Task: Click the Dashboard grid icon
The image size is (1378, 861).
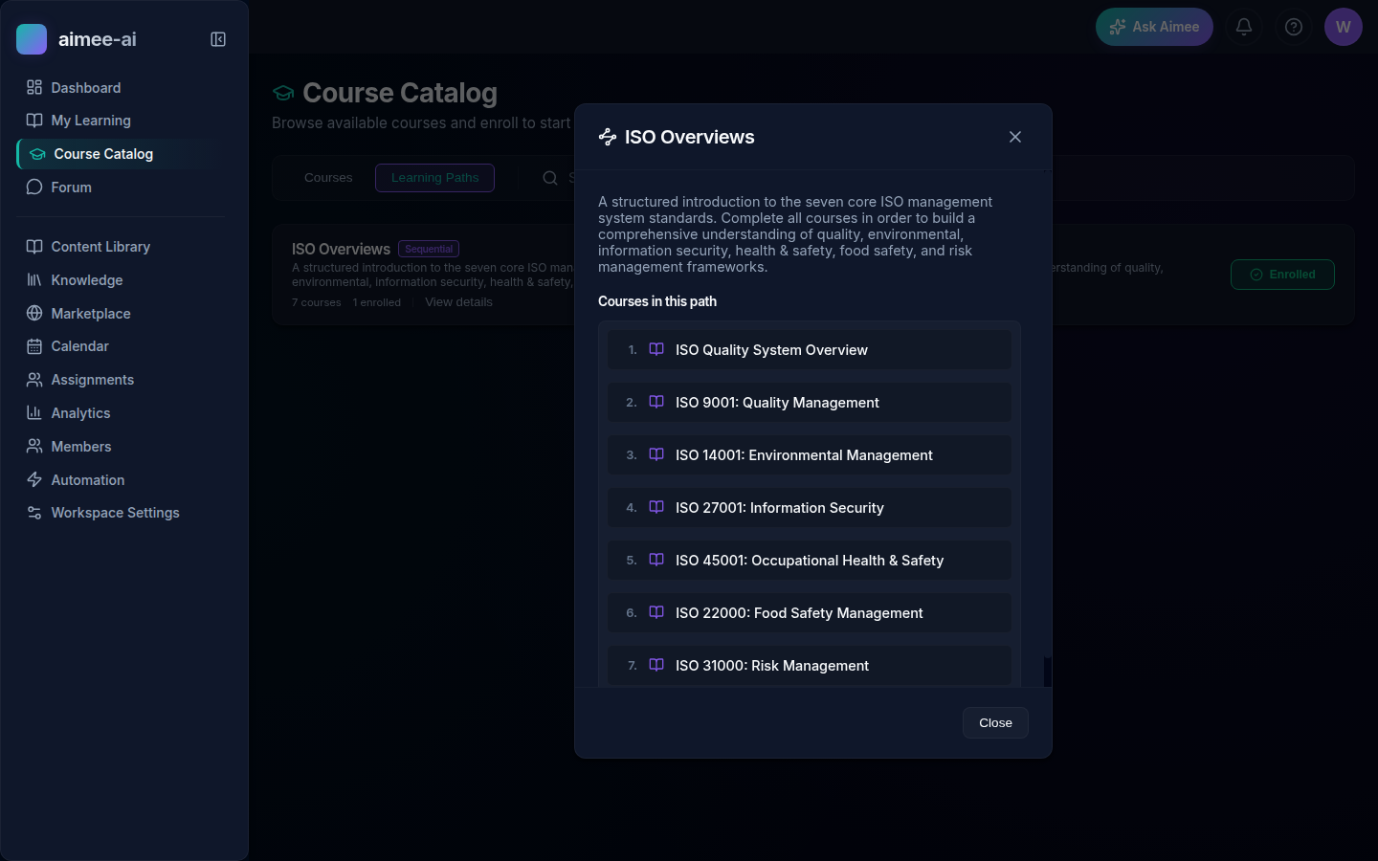Action: (x=34, y=87)
